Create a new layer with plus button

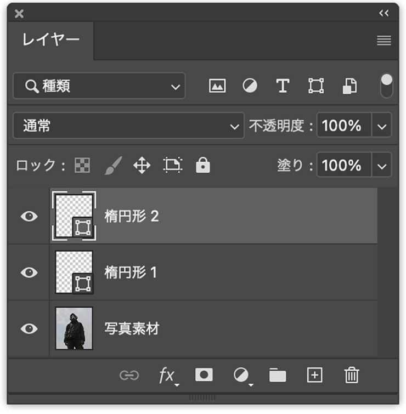pyautogui.click(x=314, y=375)
